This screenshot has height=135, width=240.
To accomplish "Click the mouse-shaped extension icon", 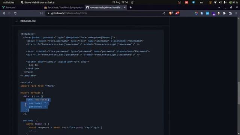I will [x=219, y=13].
